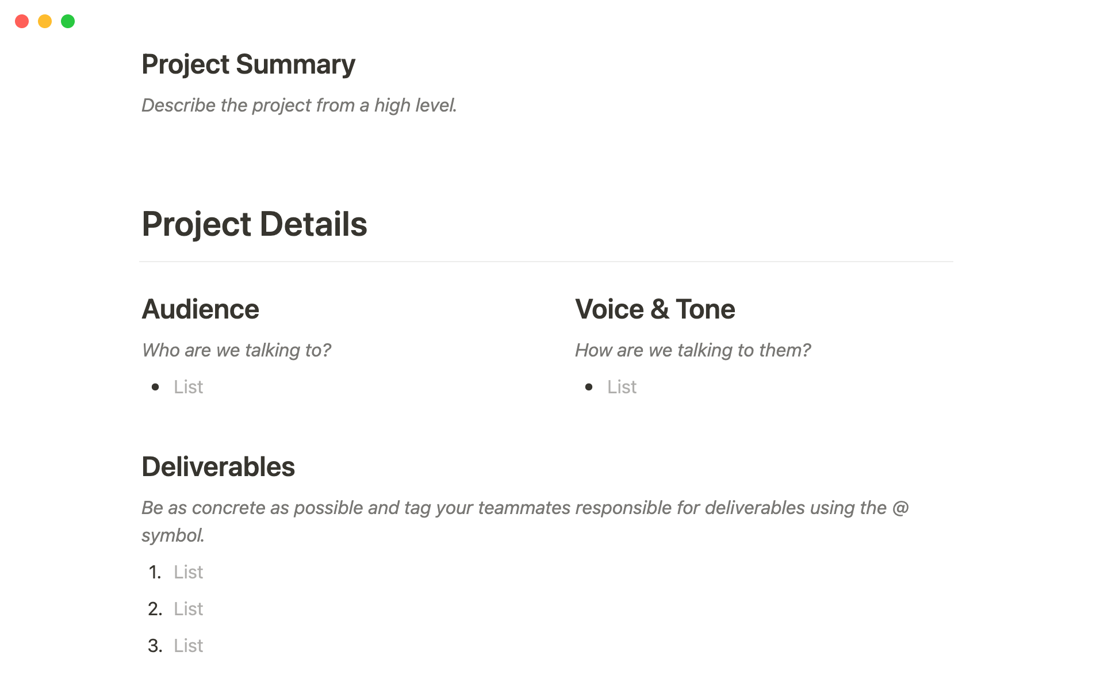This screenshot has width=1104, height=690.
Task: Focus the List item under Voice & Tone
Action: pyautogui.click(x=622, y=387)
